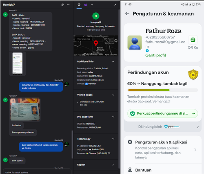This screenshot has width=204, height=174.
Task: Tap the Fathur Roza profile picture
Action: (x=135, y=43)
